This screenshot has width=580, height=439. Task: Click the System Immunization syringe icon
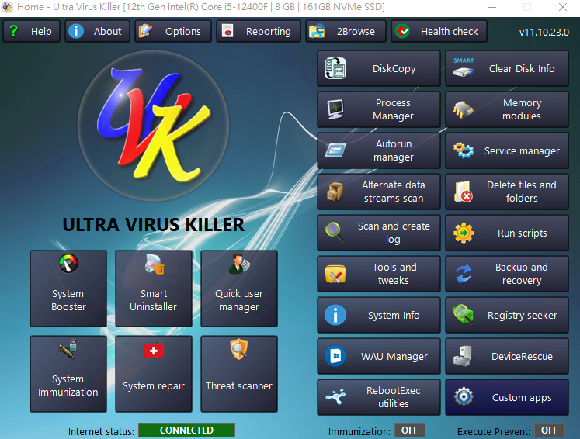point(68,351)
